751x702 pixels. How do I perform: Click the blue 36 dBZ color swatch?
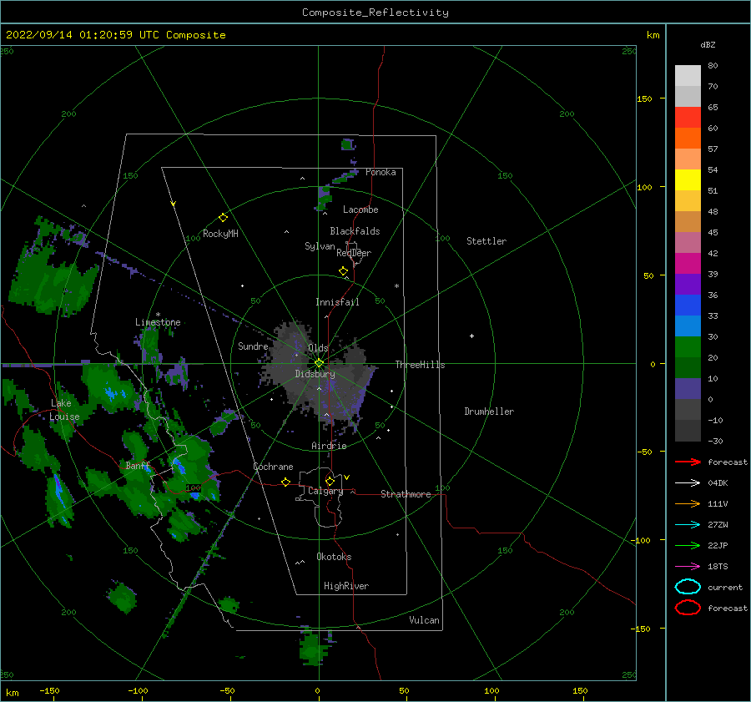point(688,305)
